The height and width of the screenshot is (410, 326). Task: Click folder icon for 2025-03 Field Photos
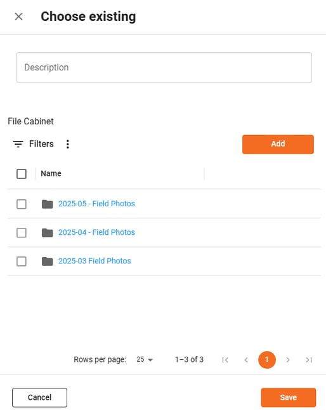tap(48, 261)
